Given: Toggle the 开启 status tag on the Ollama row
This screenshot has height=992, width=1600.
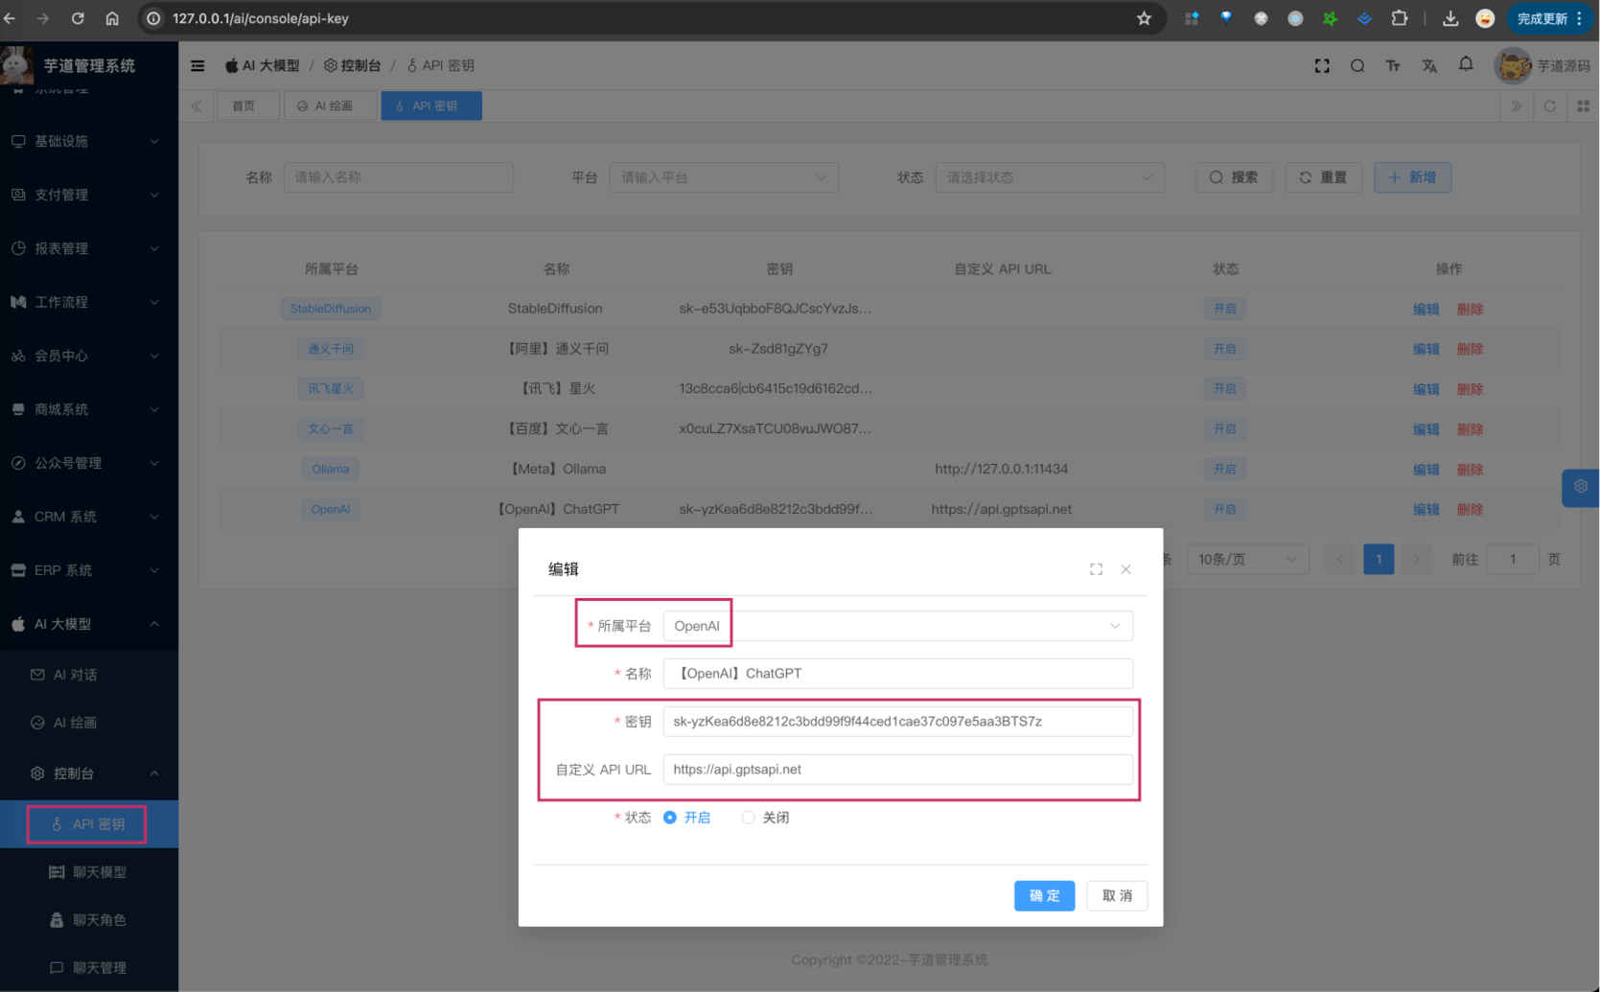Looking at the screenshot, I should pos(1224,469).
